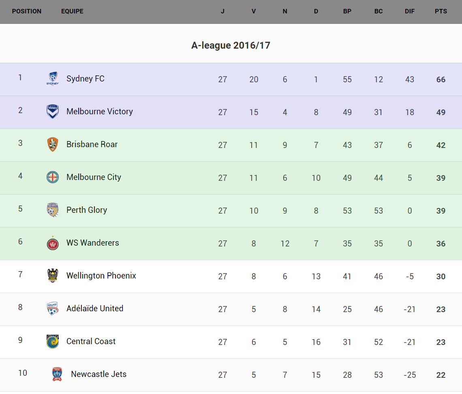Image resolution: width=462 pixels, height=394 pixels.
Task: Select the Newcastle Jets team name
Action: click(x=99, y=374)
